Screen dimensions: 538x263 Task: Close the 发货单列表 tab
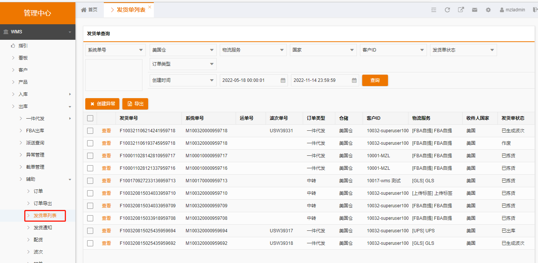[x=150, y=7]
